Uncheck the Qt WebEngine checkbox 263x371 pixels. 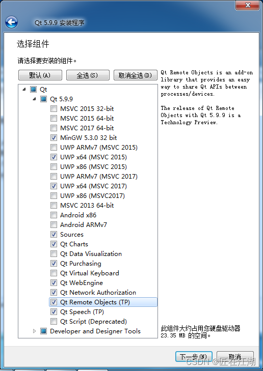click(x=54, y=283)
